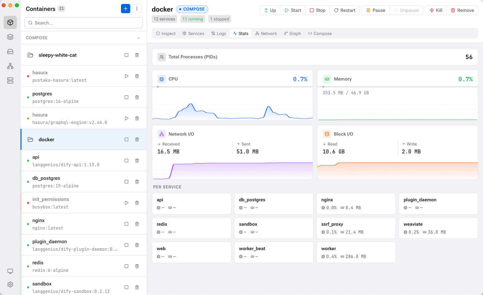This screenshot has width=483, height=295.
Task: Tick the docker compose group checkbox
Action: [x=126, y=139]
